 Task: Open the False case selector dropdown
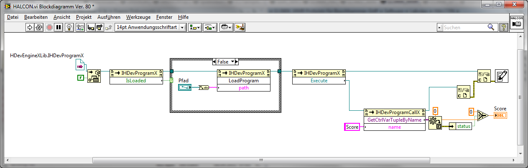(225, 61)
